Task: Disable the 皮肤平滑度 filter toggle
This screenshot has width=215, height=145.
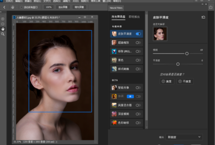Action: (x=138, y=34)
